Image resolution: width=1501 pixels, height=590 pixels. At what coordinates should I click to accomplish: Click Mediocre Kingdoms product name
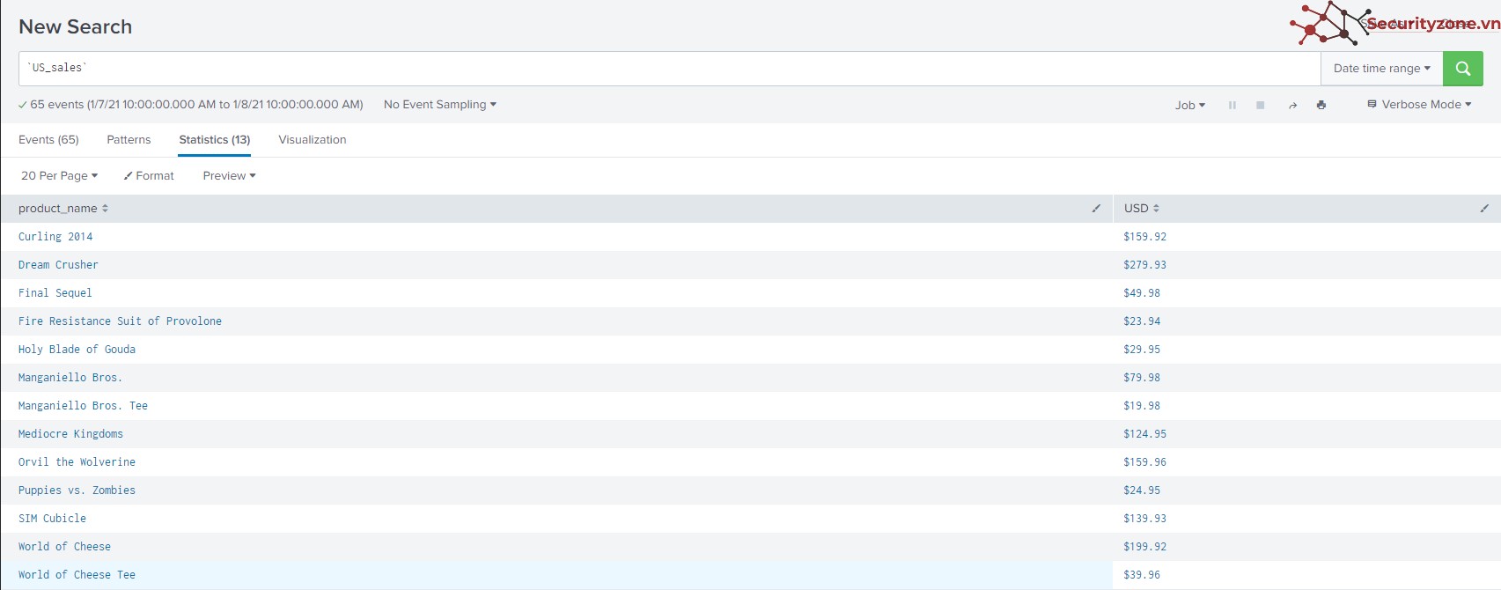click(x=70, y=434)
